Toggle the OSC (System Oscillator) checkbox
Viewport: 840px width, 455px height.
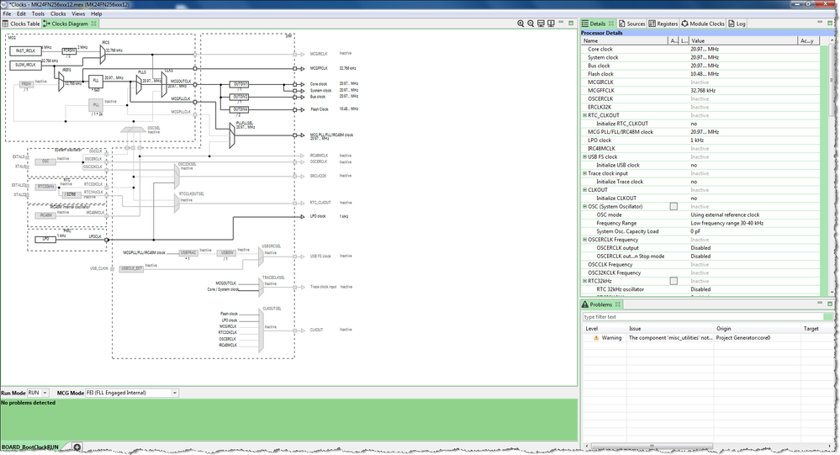pos(674,206)
